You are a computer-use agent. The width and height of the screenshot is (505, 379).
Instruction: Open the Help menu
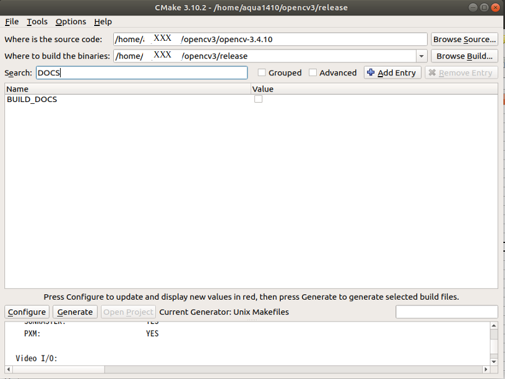pos(103,22)
